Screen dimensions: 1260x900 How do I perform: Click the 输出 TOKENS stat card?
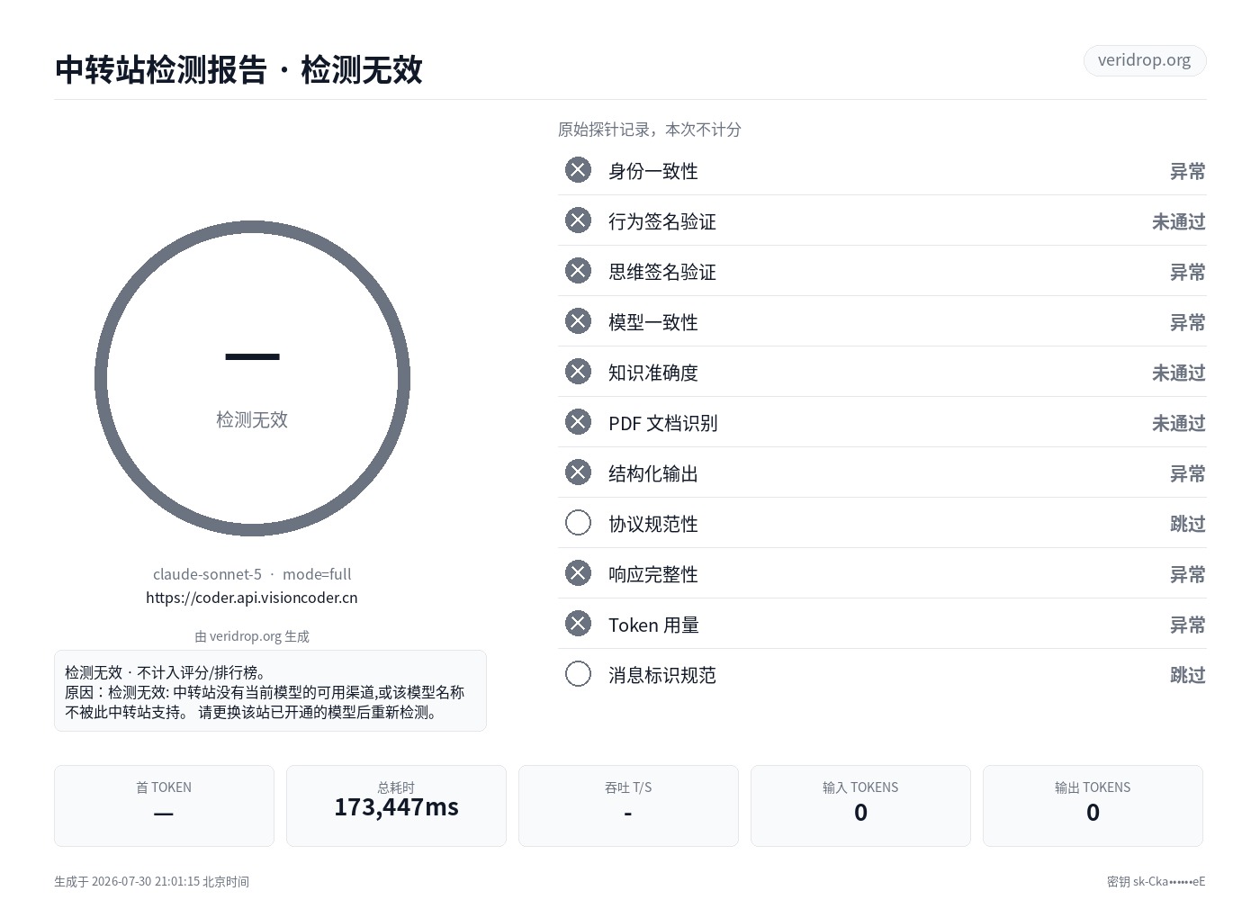pyautogui.click(x=1093, y=805)
